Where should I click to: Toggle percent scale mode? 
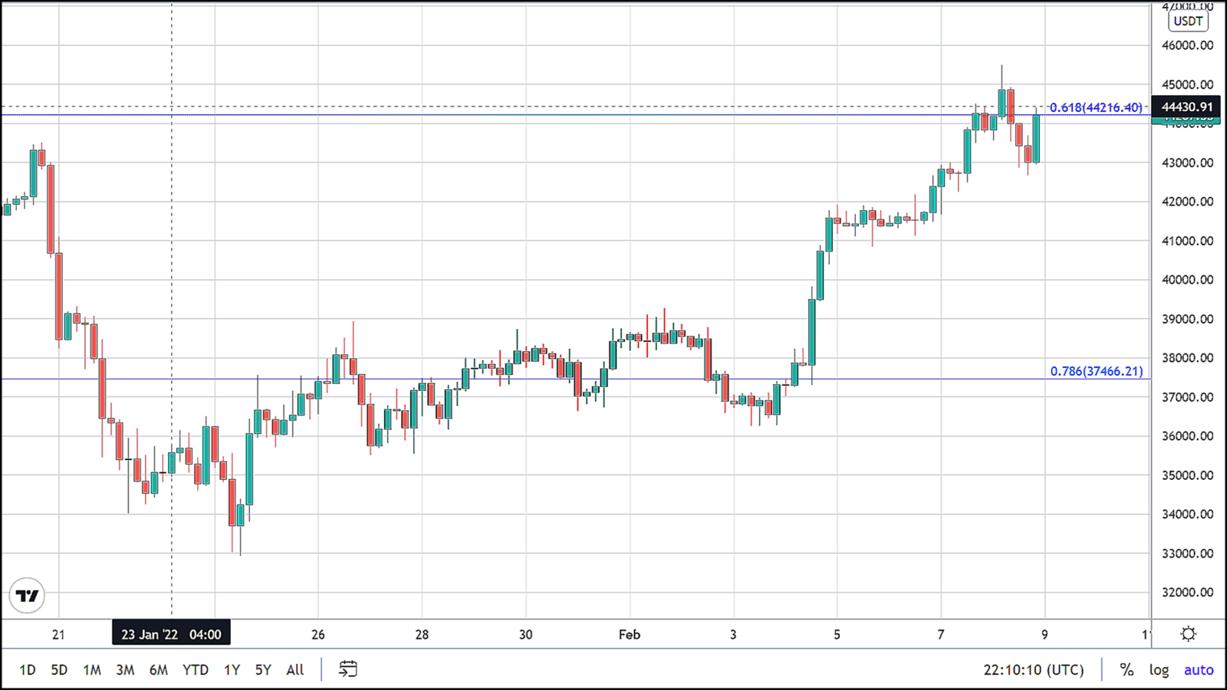coord(1126,670)
